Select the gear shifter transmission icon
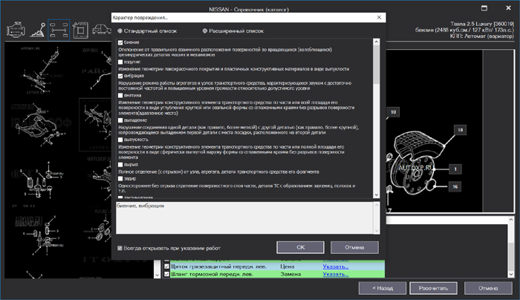Screen dimensions: 520x300 (x=37, y=30)
